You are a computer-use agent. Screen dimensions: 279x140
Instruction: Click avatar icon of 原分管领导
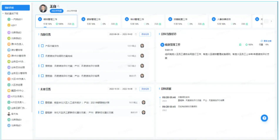click(9, 50)
